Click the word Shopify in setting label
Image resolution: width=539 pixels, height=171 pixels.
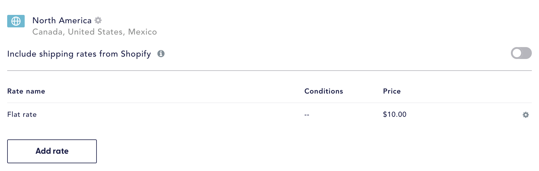[136, 54]
